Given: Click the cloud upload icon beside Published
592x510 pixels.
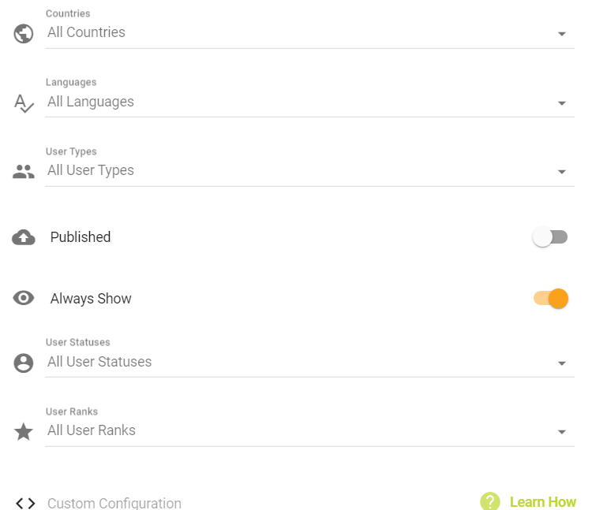Looking at the screenshot, I should click(x=24, y=237).
